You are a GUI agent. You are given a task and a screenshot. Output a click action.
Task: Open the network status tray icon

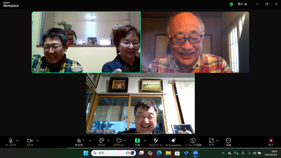tap(249, 153)
